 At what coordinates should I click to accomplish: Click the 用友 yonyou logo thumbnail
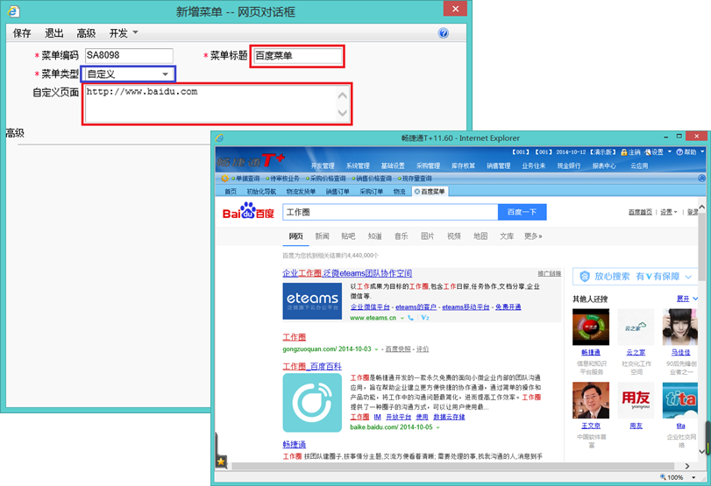pos(636,400)
